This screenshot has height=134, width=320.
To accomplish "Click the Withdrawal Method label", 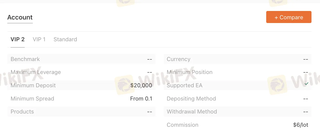I will (192, 112).
